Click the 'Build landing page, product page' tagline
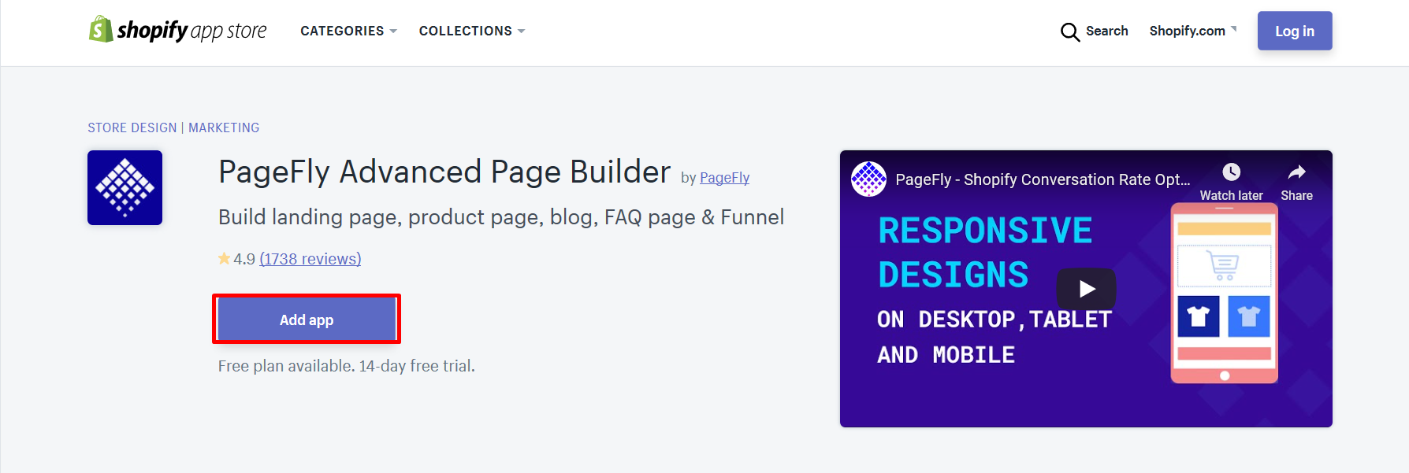 pos(501,217)
